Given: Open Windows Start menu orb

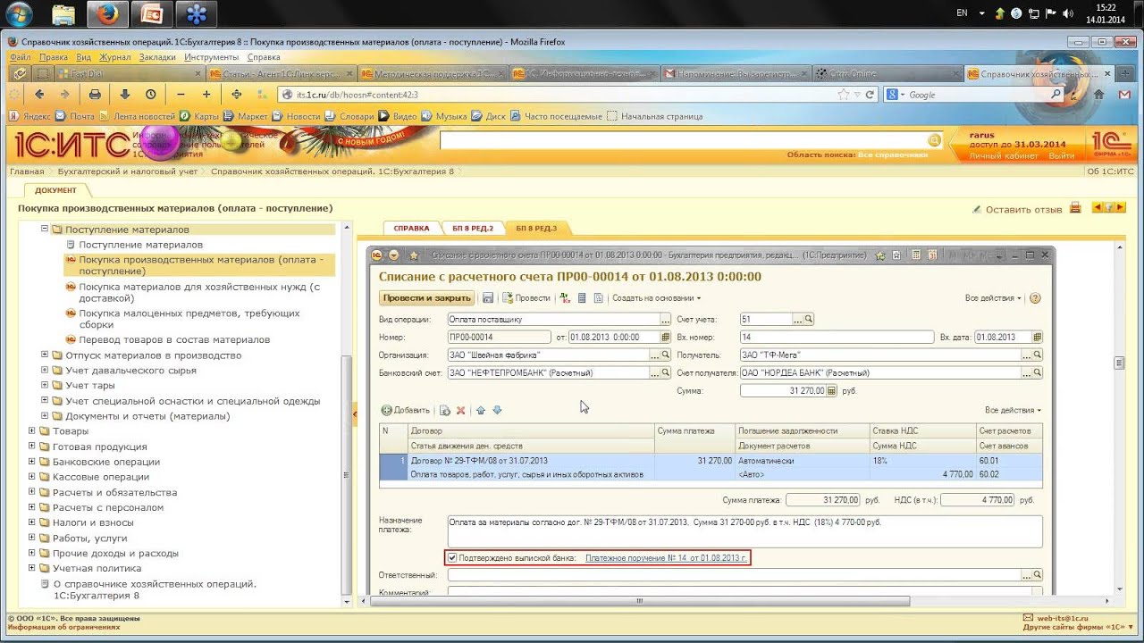Looking at the screenshot, I should 19,13.
